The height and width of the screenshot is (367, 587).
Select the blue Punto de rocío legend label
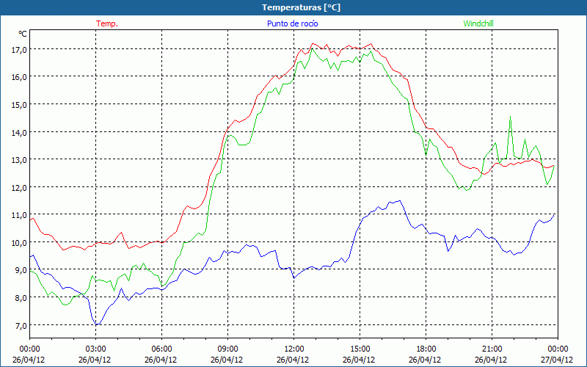coord(292,23)
